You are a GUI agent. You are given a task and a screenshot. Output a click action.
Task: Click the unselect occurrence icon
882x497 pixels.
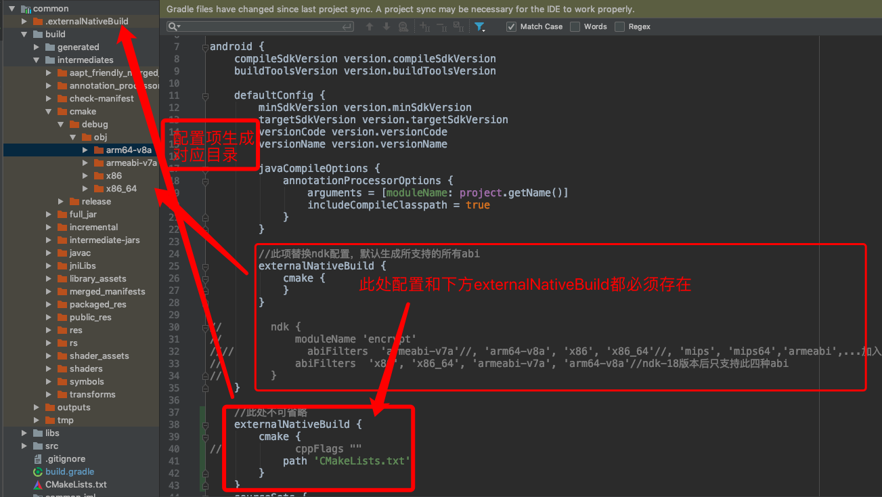tap(441, 26)
